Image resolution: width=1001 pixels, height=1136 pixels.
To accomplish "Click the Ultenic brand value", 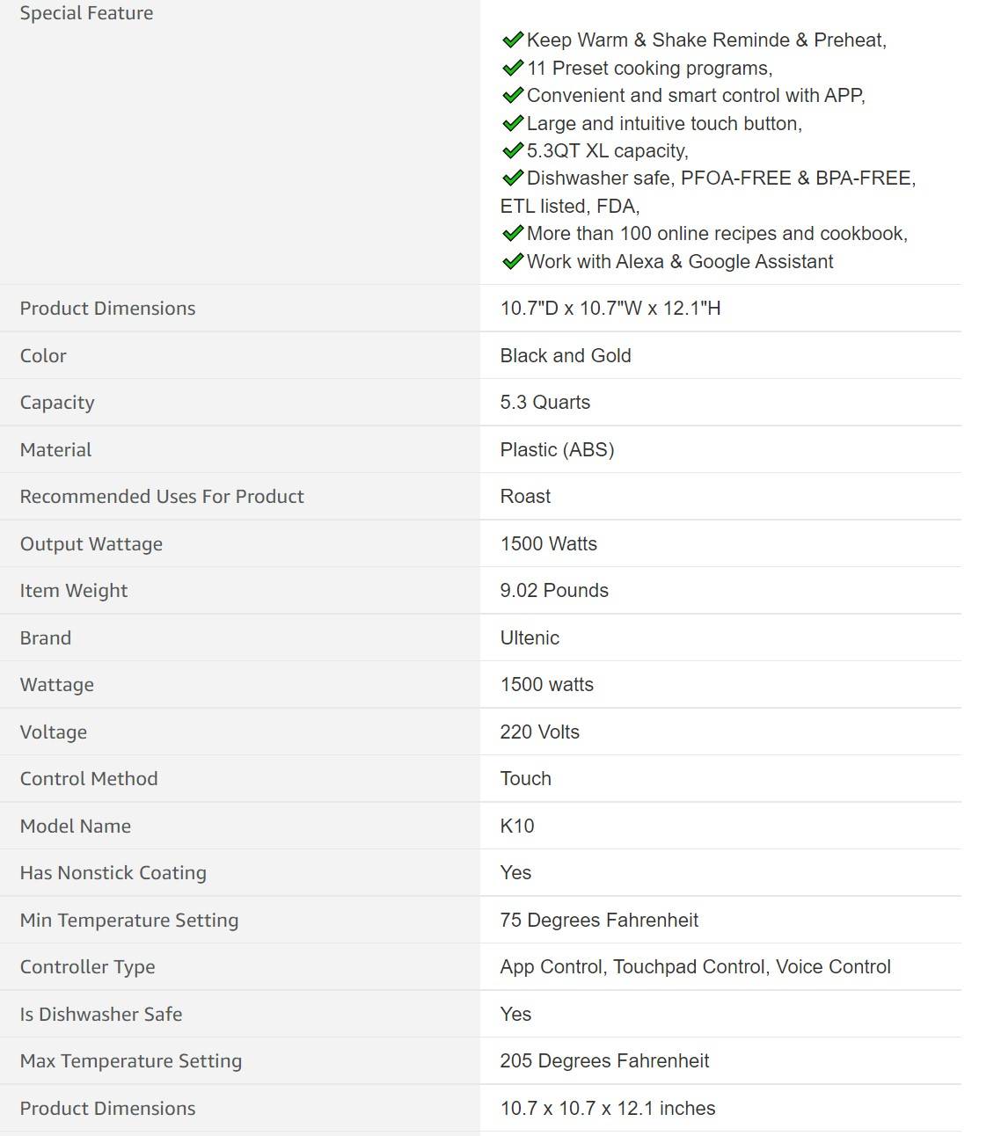I will [x=530, y=637].
